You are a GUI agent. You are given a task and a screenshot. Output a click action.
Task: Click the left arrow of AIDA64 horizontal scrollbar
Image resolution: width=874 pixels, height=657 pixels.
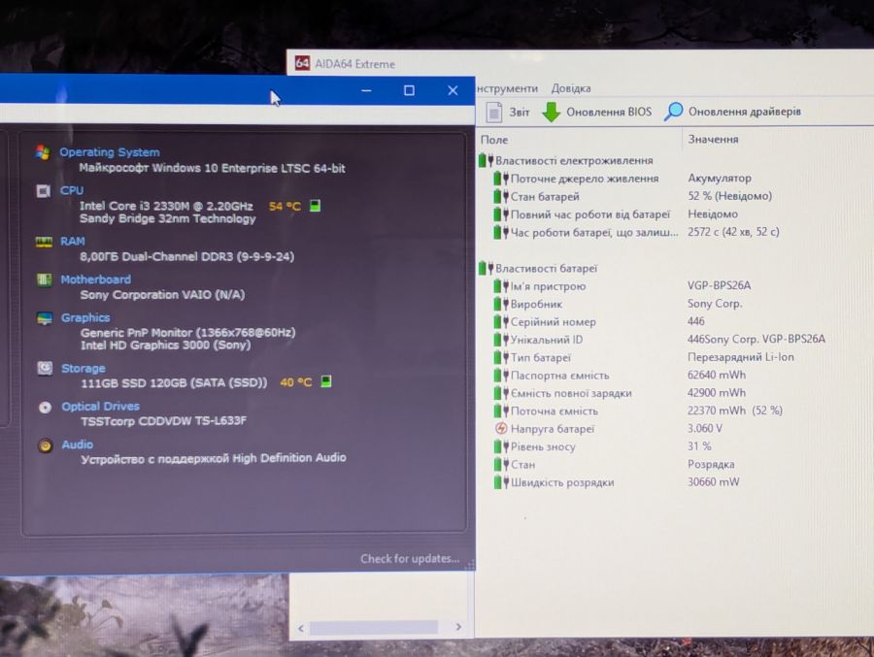tap(300, 629)
